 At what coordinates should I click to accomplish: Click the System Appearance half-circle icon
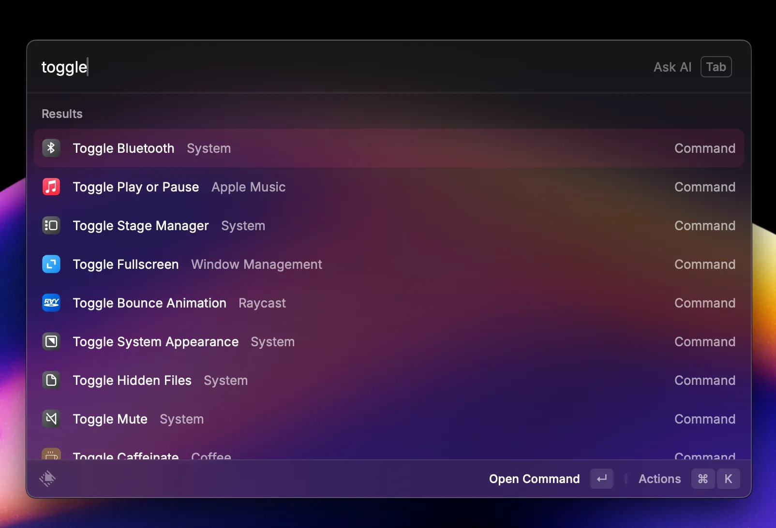(x=51, y=341)
